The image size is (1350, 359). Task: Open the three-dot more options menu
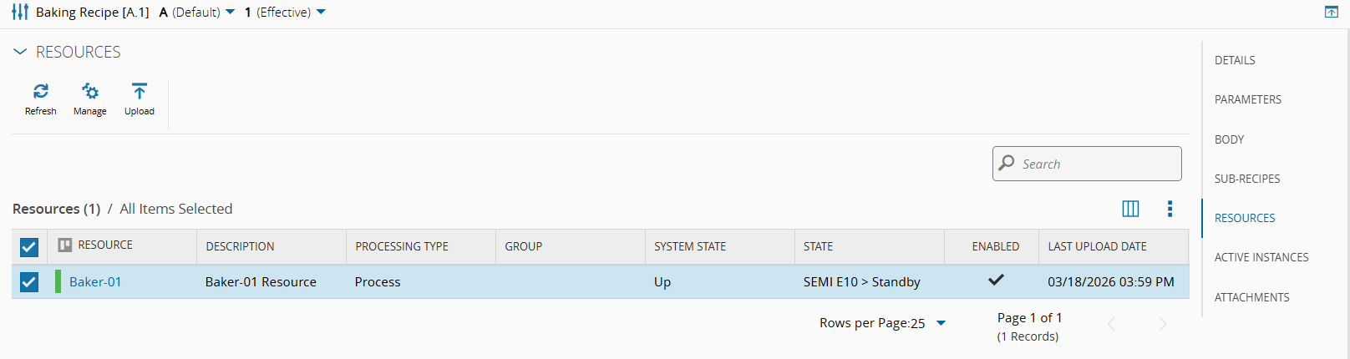pyautogui.click(x=1170, y=209)
